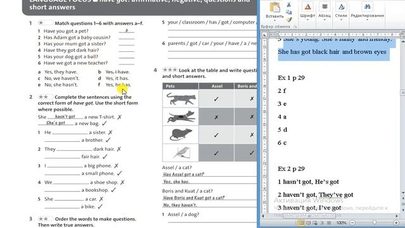Click 'Have they got dark hair?'
Image resolution: width=405 pixels, height=228 pixels.
[71, 50]
